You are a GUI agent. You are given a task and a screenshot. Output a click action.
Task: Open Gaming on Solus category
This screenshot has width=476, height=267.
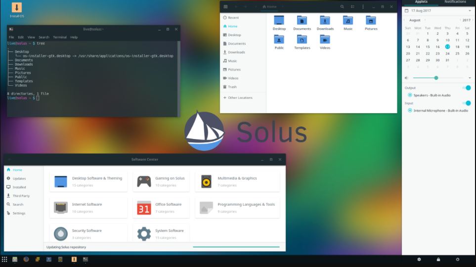tap(161, 181)
